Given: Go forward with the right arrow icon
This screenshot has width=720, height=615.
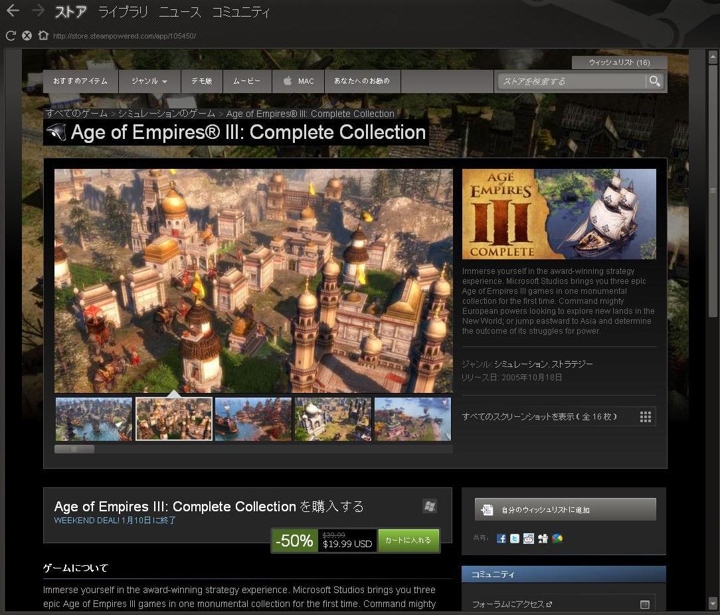Looking at the screenshot, I should (38, 11).
